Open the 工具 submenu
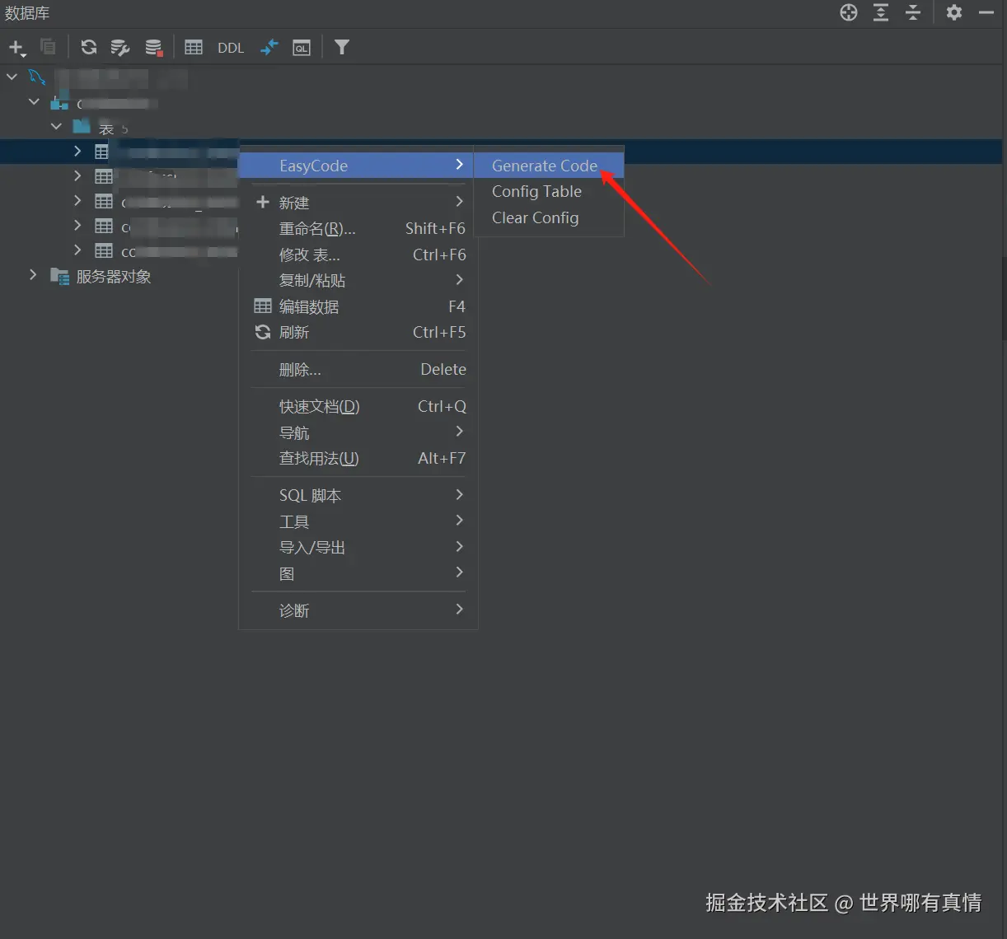Viewport: 1007px width, 939px height. [x=358, y=521]
